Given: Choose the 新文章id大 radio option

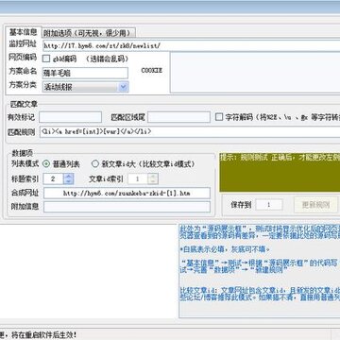Looking at the screenshot, I should 94,163.
